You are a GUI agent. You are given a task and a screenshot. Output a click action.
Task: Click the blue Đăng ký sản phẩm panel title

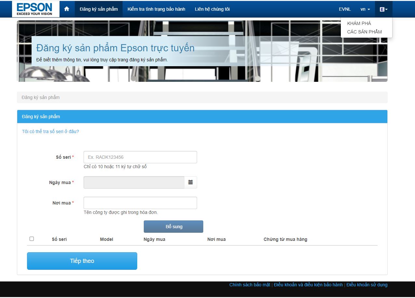pyautogui.click(x=41, y=117)
